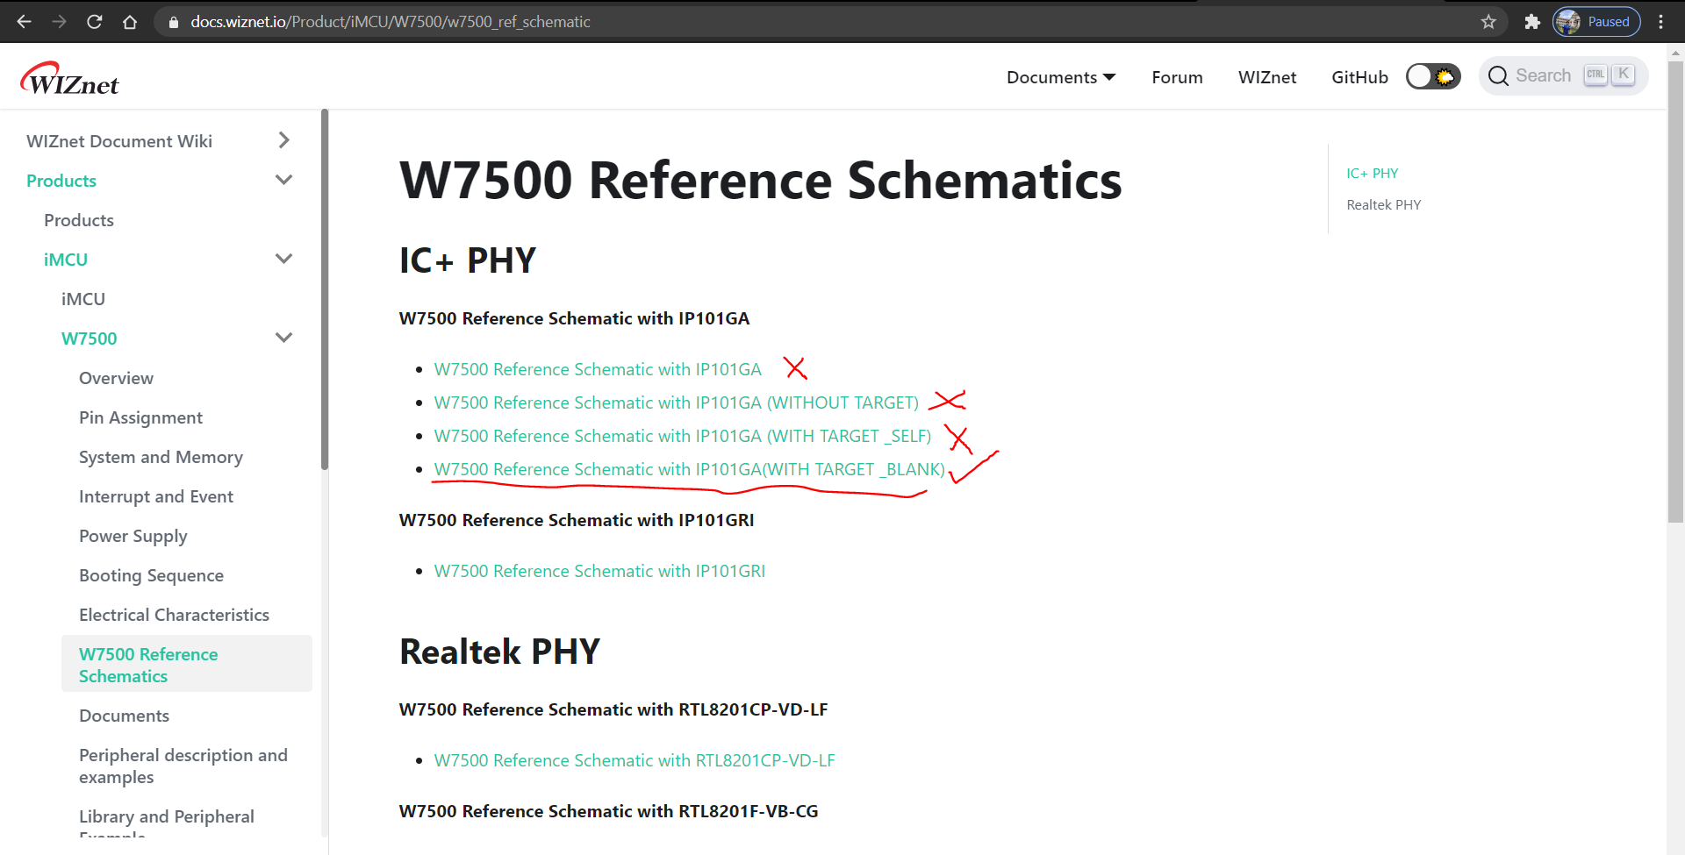The height and width of the screenshot is (855, 1685).
Task: Go to the Forum menu item
Action: coord(1177,77)
